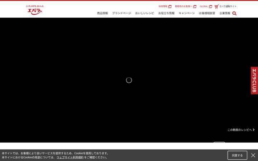Follow the この動画のレシピへ link
Screen dimensions: 258x161
coord(240,130)
